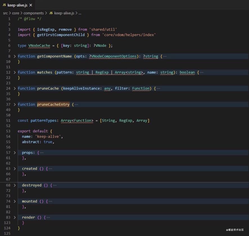Expand the created hook fold

point(15,169)
